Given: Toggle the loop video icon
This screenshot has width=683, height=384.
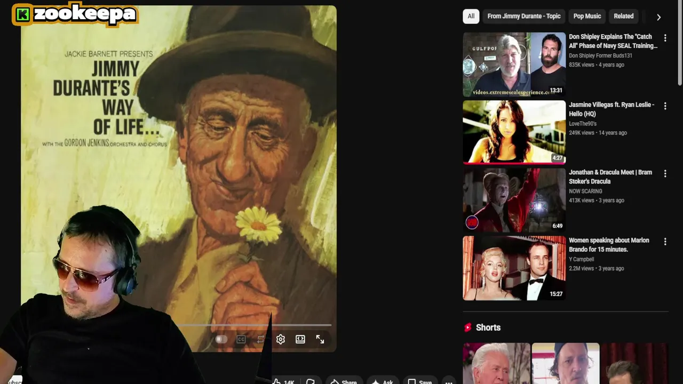Looking at the screenshot, I should tap(261, 339).
